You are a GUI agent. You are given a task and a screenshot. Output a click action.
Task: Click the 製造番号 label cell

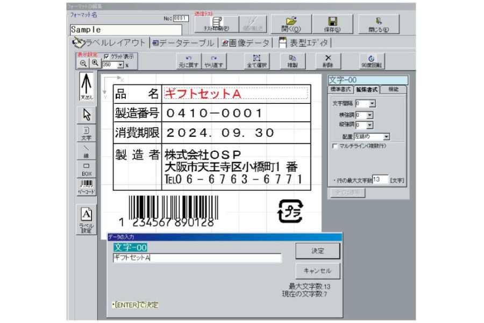coord(137,113)
